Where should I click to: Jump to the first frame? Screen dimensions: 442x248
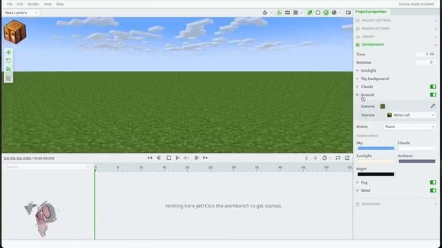150,158
